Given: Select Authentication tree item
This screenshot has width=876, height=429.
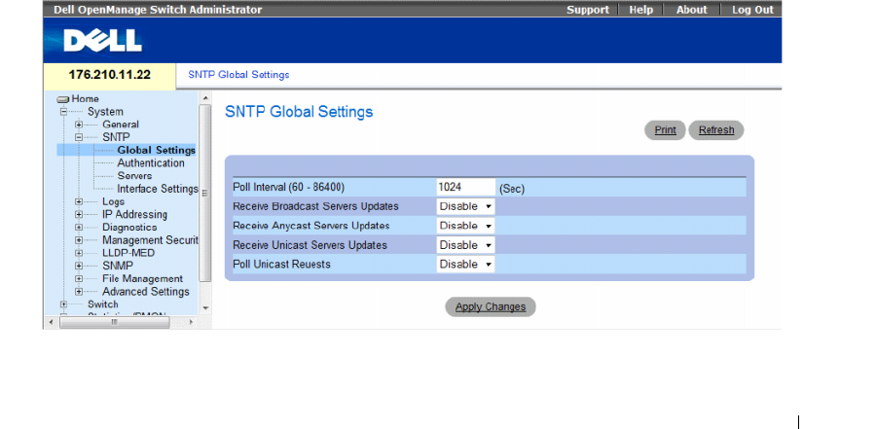Looking at the screenshot, I should coord(151,163).
